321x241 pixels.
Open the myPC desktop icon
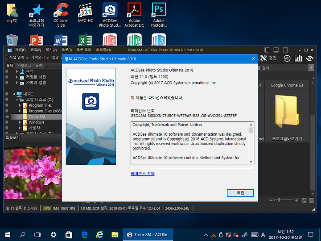tap(12, 12)
